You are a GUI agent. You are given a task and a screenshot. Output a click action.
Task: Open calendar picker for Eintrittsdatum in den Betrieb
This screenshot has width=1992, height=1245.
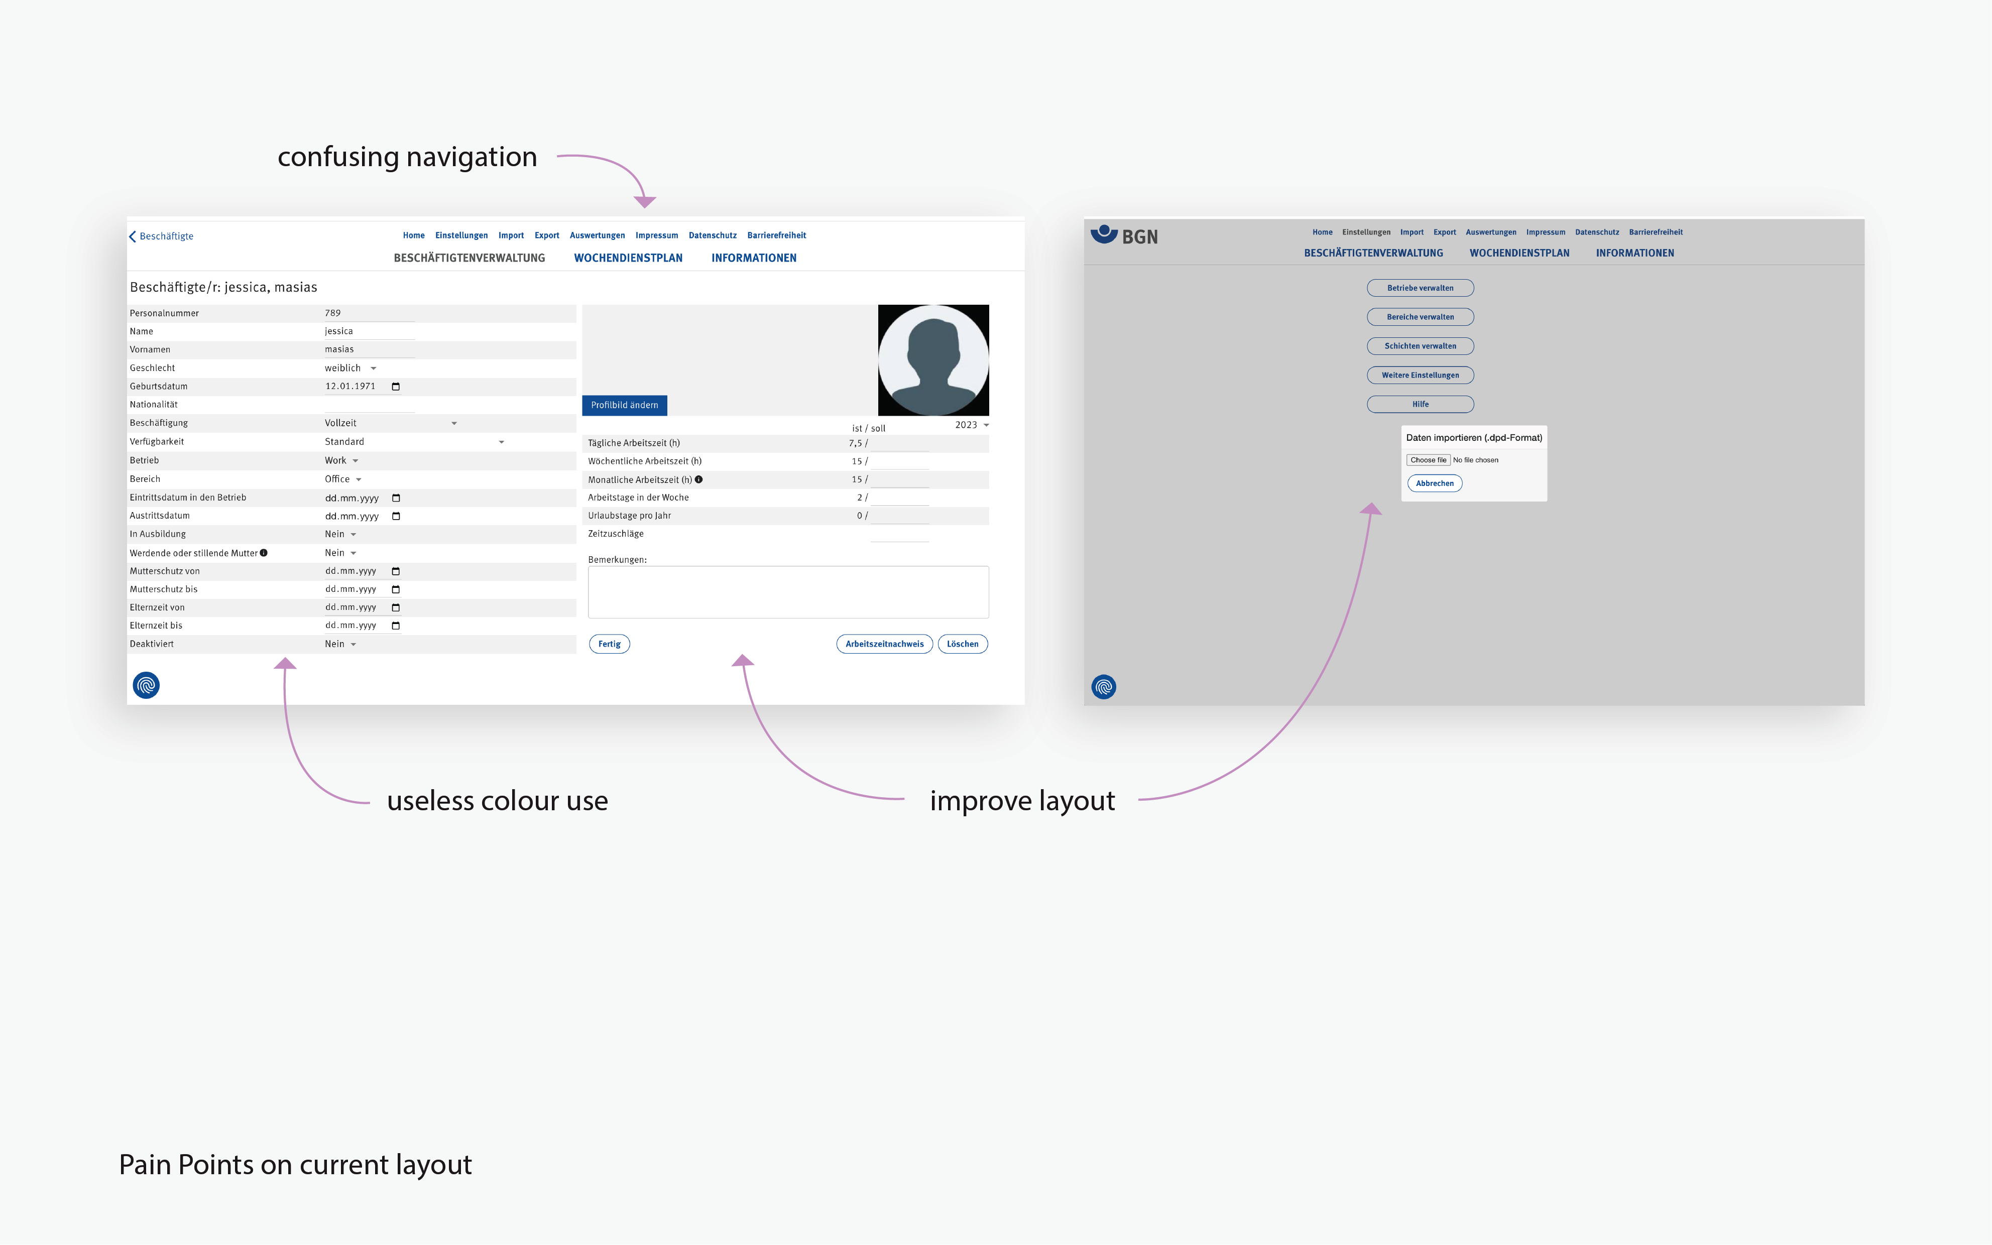pyautogui.click(x=395, y=498)
